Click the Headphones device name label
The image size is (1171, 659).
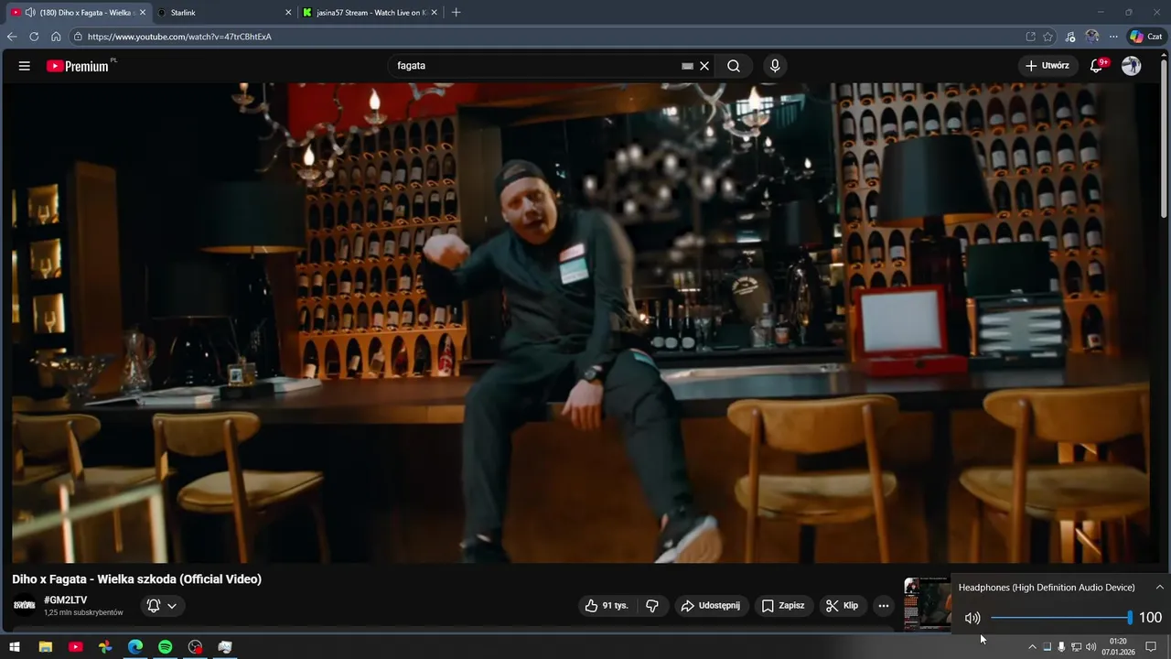pos(1047,588)
